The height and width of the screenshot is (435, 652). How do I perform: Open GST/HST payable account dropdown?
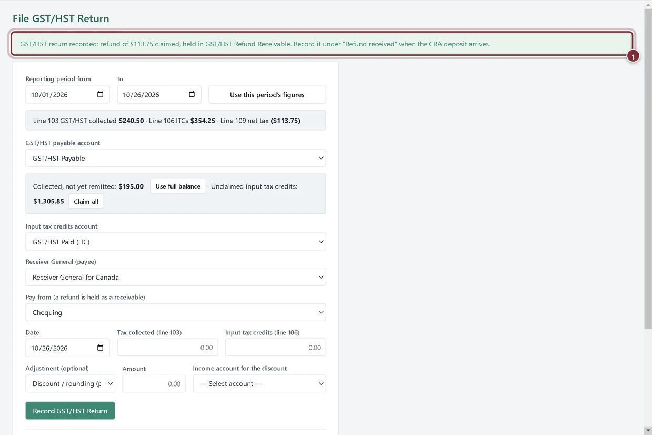[x=176, y=158]
